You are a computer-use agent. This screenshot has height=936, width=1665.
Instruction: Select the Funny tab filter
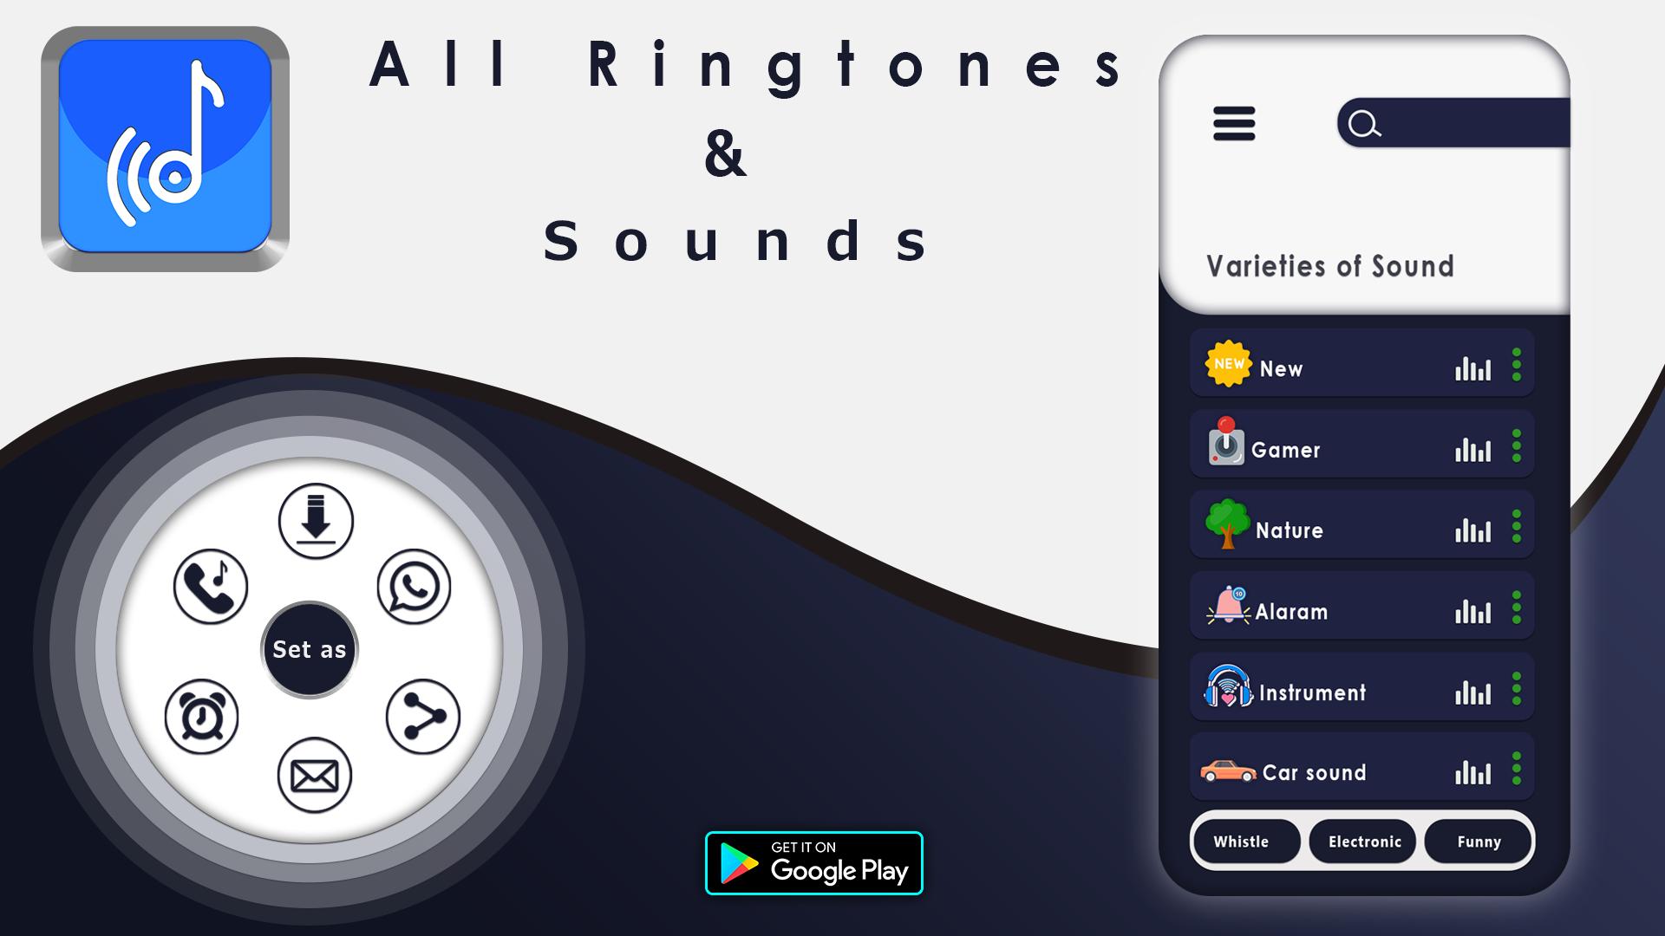1479,842
